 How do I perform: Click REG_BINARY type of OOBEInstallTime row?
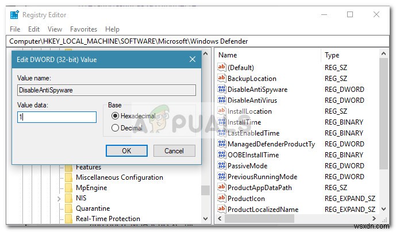coord(344,155)
